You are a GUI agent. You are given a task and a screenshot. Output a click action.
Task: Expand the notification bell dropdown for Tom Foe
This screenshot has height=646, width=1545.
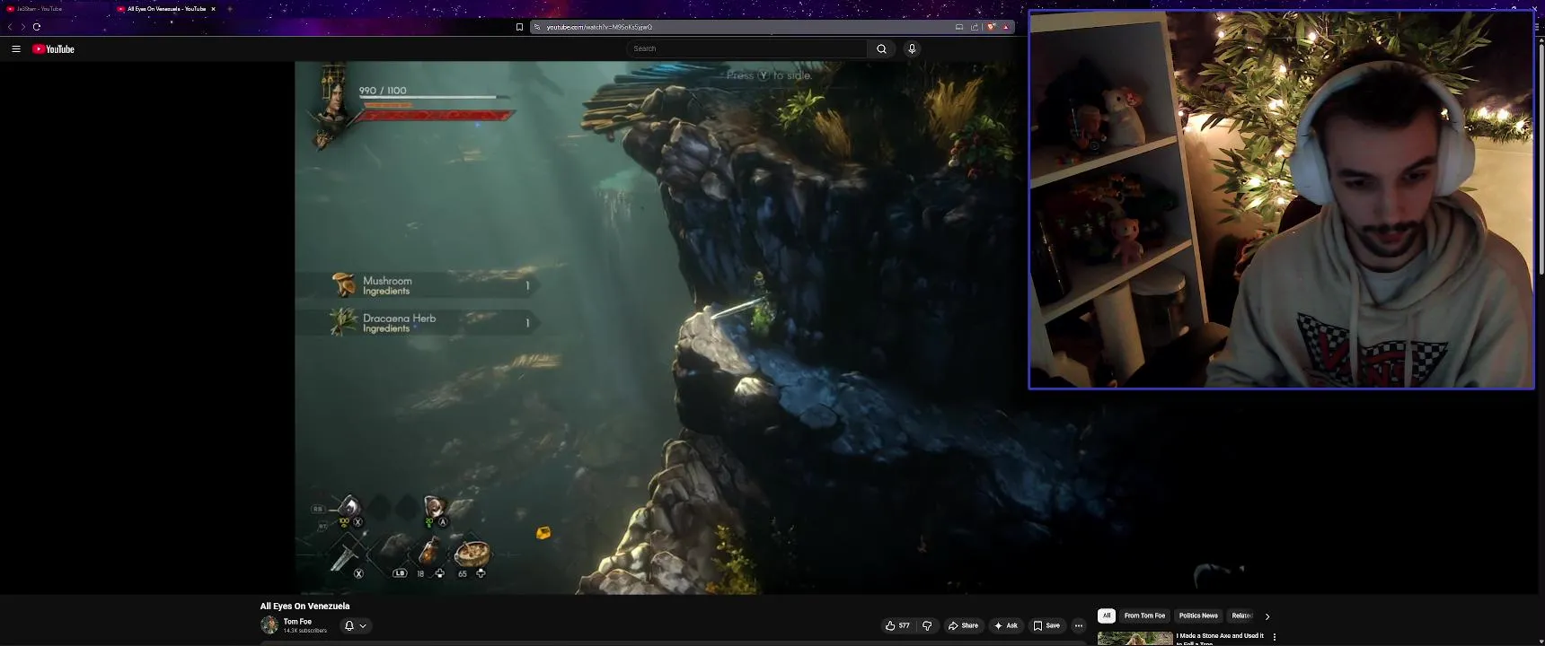355,625
